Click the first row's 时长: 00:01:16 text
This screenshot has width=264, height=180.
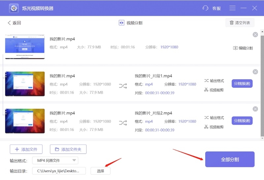122,47
